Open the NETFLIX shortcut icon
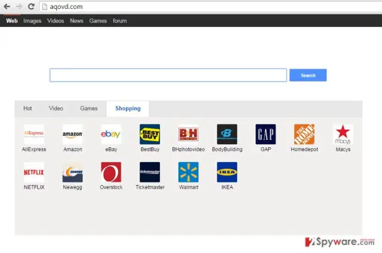This screenshot has width=382, height=253. coord(34,172)
